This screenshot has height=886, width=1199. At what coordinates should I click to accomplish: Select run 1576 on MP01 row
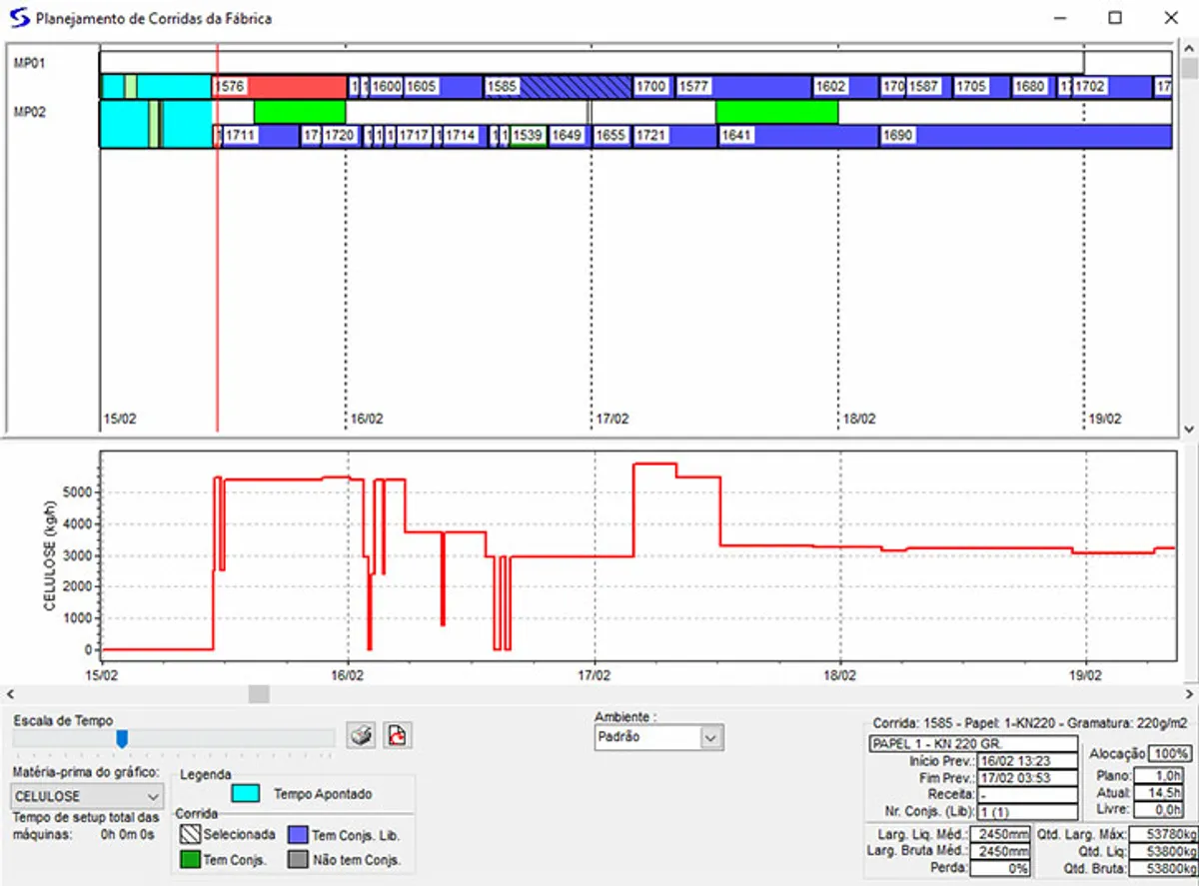pyautogui.click(x=296, y=87)
